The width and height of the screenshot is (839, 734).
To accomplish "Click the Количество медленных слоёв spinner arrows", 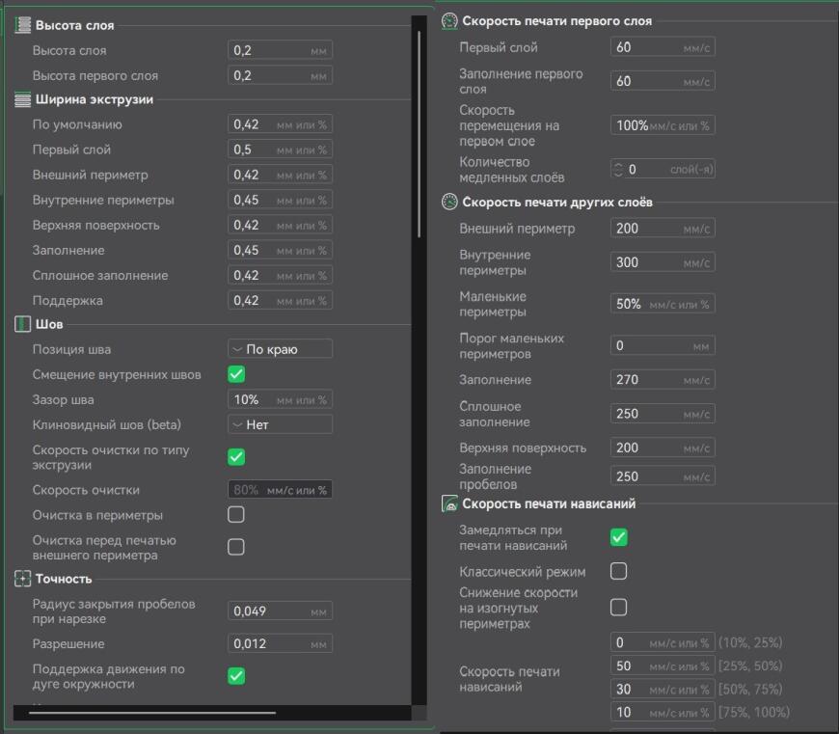I will (618, 170).
